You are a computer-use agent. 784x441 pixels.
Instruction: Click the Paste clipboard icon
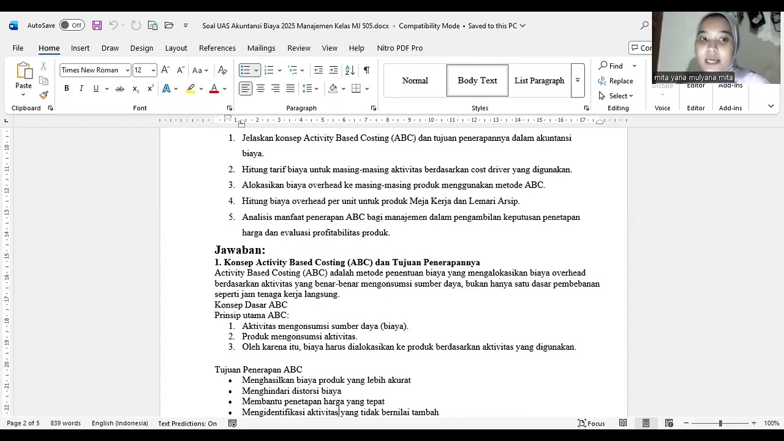click(24, 71)
